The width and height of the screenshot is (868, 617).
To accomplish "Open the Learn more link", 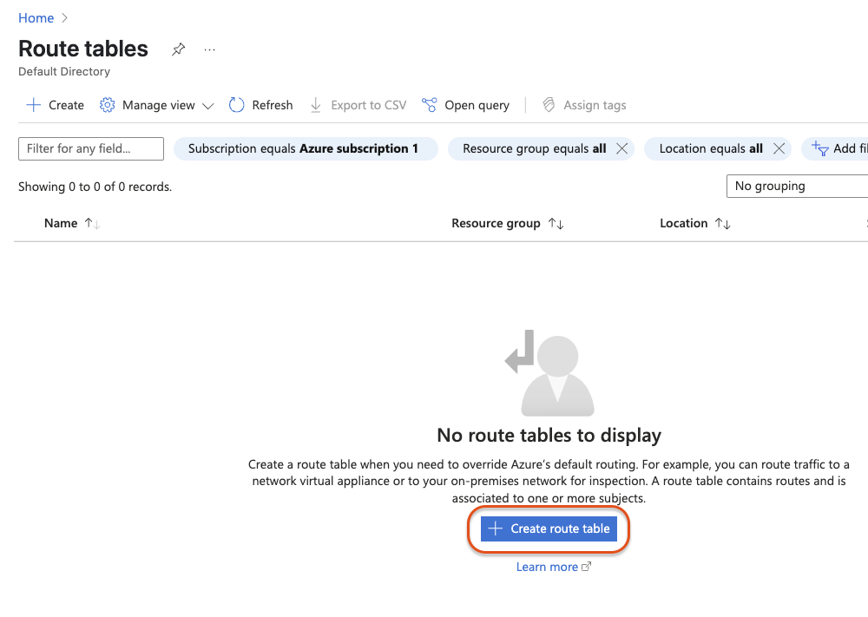I will click(x=554, y=568).
